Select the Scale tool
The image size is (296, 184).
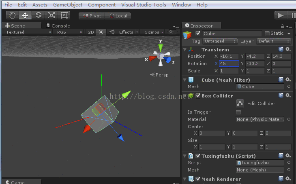coord(51,15)
